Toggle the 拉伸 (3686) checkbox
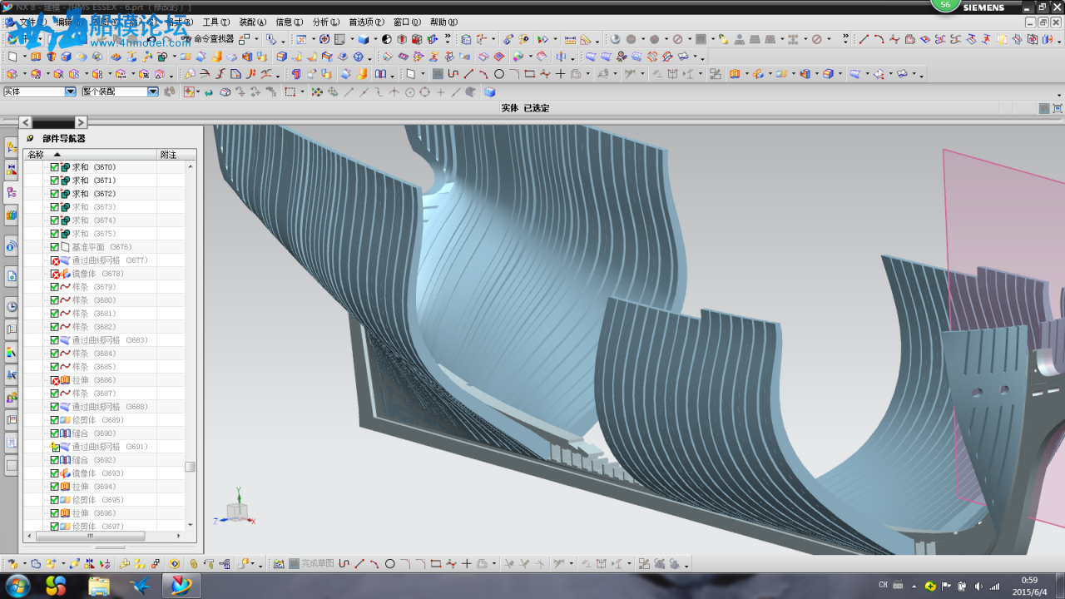This screenshot has width=1065, height=599. click(55, 380)
